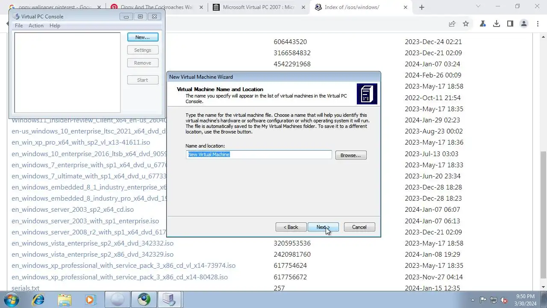Viewport: 547px width, 308px height.
Task: Open Action menu in Virtual PC Console
Action: pos(36,26)
